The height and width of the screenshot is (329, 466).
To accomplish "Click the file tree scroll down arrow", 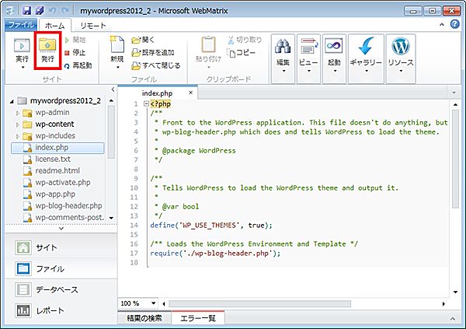I will (x=111, y=218).
